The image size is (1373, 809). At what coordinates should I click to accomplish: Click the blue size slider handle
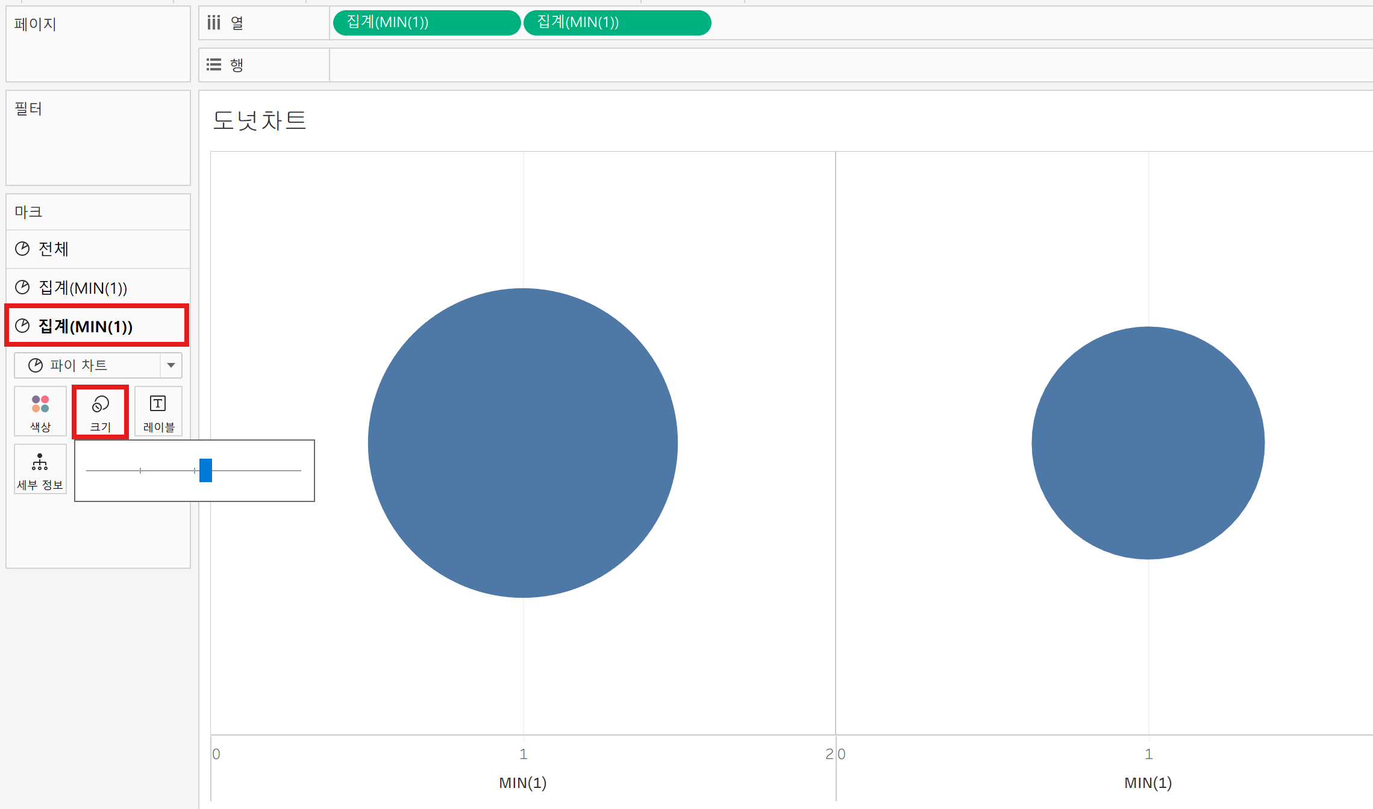(x=205, y=470)
